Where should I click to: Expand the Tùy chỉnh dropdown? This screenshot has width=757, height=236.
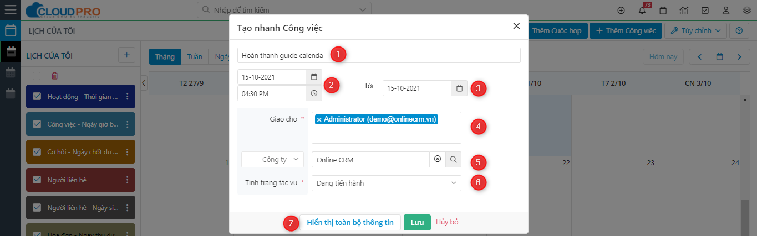pos(695,30)
